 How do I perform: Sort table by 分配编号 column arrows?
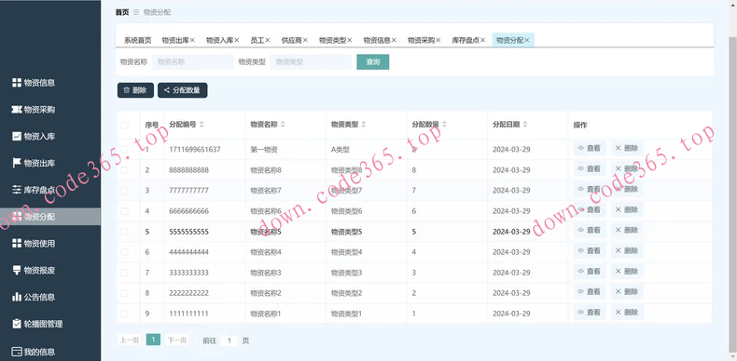point(202,125)
